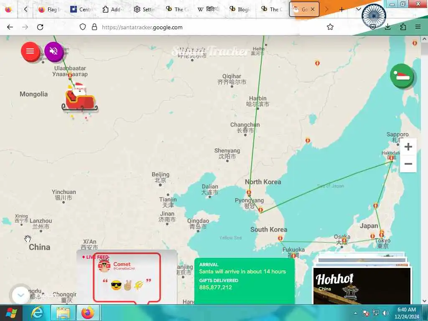
Task: Open a new tab
Action: (341, 10)
